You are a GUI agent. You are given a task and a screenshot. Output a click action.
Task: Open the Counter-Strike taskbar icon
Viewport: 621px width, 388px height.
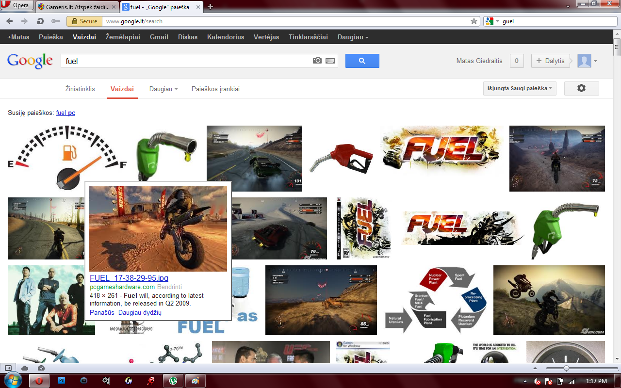pos(129,381)
